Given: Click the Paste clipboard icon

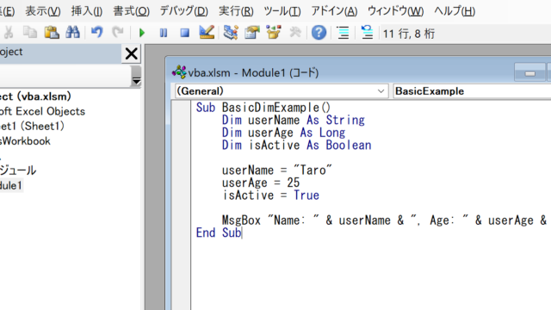Looking at the screenshot, I should coord(52,33).
